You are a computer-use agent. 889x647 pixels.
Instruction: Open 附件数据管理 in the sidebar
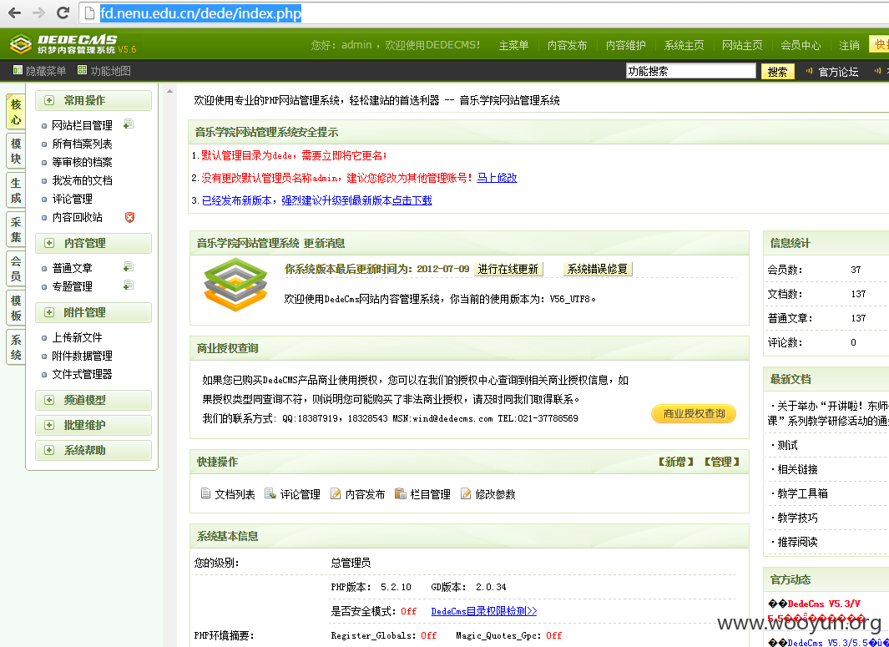pos(82,356)
